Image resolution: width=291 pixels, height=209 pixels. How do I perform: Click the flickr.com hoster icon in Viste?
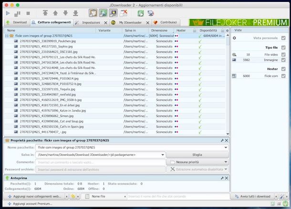(x=234, y=76)
